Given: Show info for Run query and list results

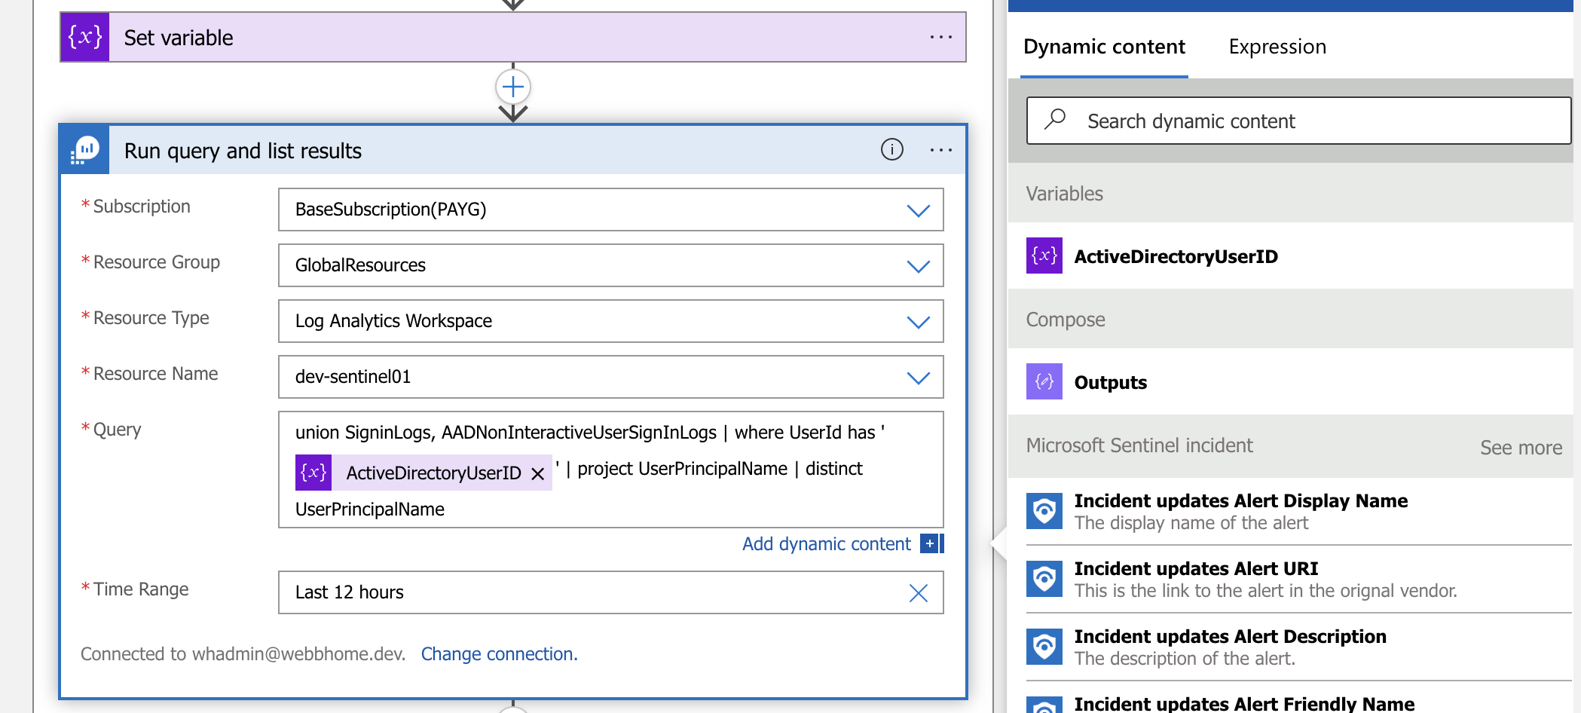Looking at the screenshot, I should (892, 150).
